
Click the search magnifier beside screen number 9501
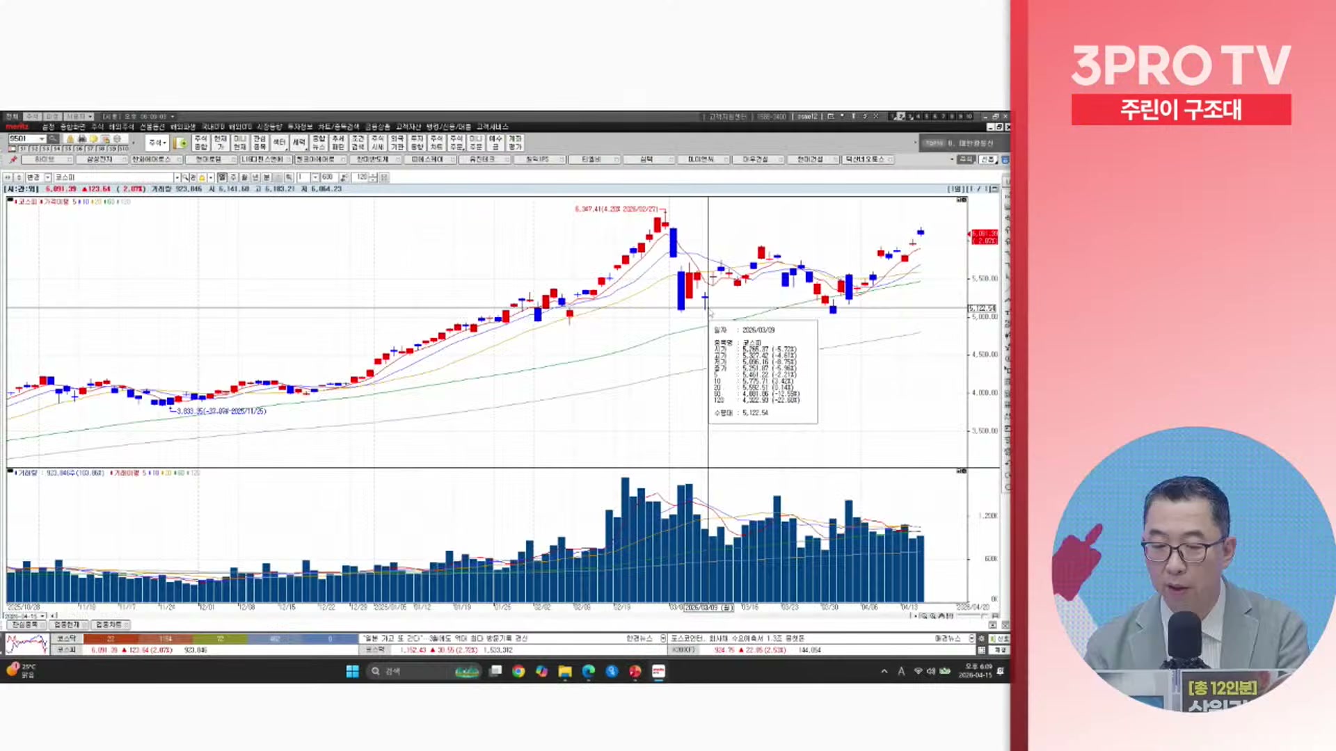tap(53, 139)
